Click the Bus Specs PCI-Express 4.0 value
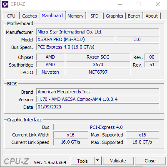Viewport: 167px width, 167px height. (x=98, y=47)
